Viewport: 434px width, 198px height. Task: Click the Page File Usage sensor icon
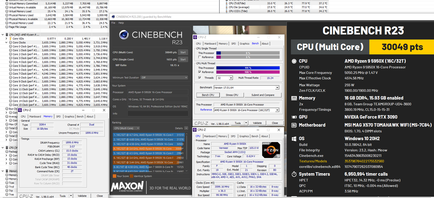pos(7,27)
